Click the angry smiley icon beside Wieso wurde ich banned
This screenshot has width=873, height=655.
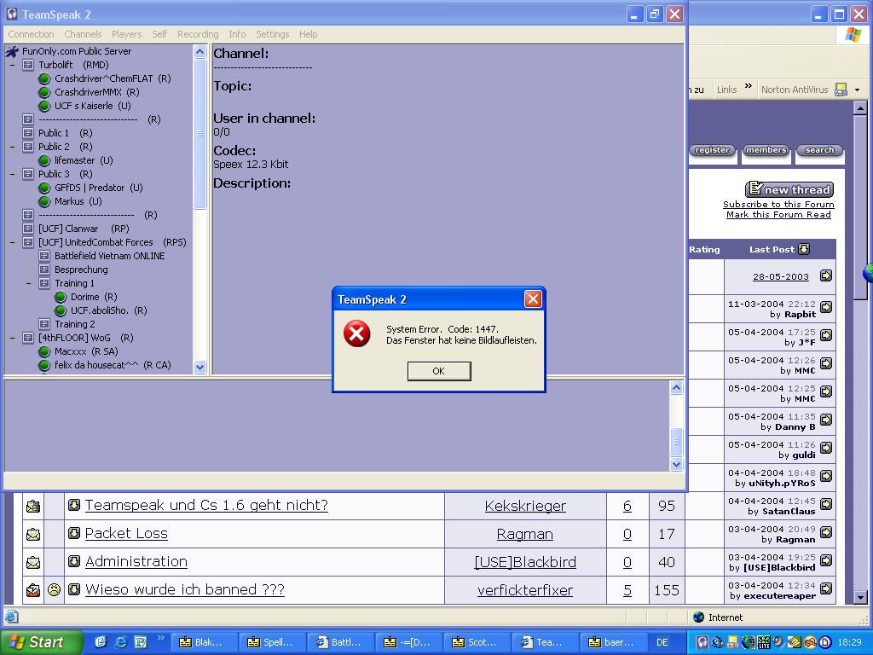54,589
